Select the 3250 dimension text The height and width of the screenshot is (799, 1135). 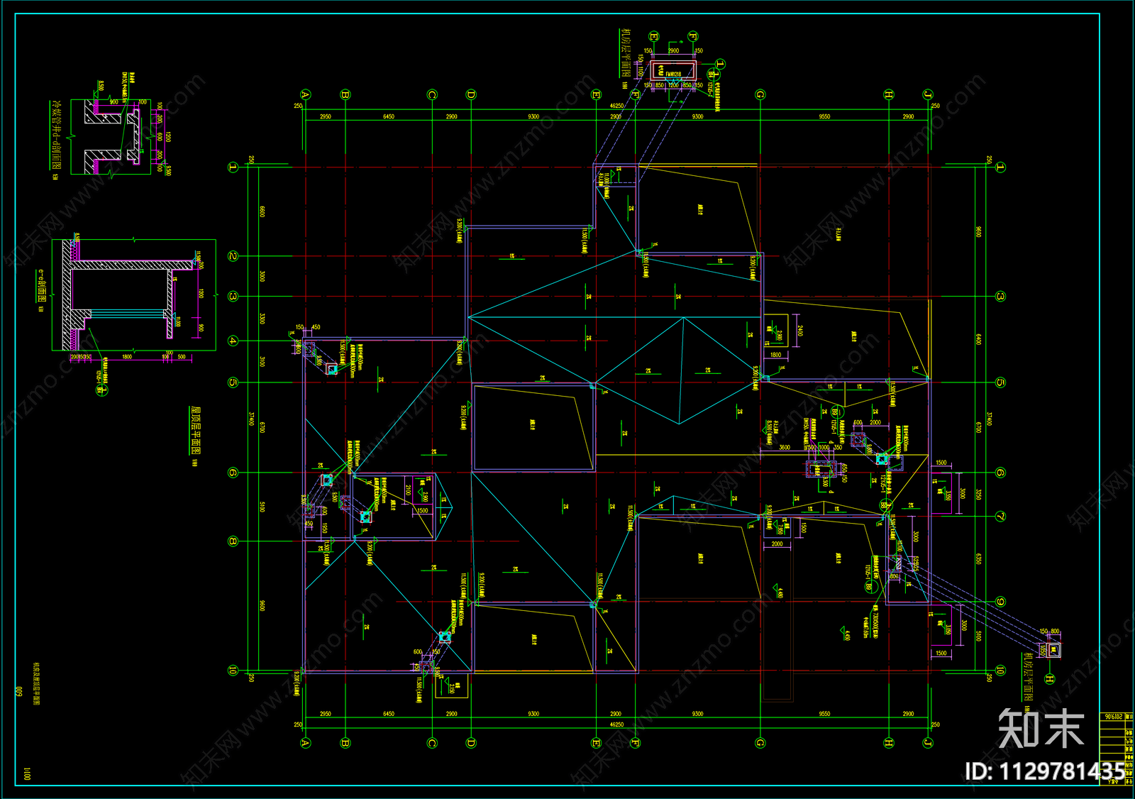point(978,494)
